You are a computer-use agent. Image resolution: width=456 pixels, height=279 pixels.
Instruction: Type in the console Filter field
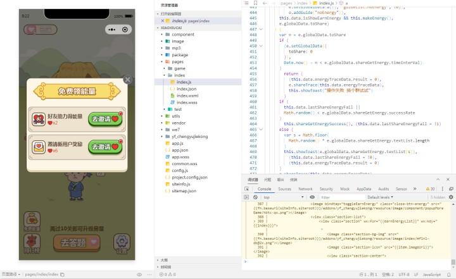tap(342, 197)
